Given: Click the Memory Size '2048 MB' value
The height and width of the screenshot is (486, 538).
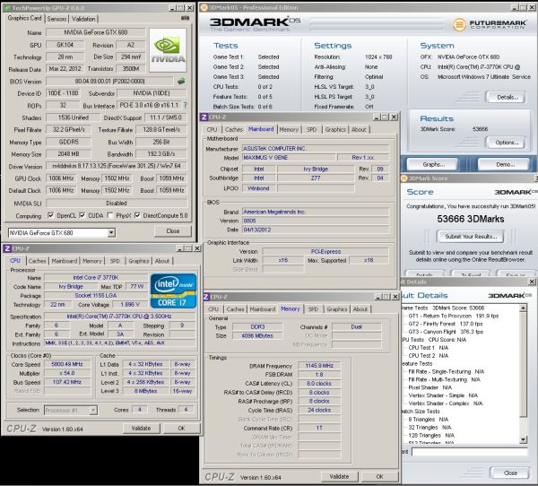Looking at the screenshot, I should point(68,153).
